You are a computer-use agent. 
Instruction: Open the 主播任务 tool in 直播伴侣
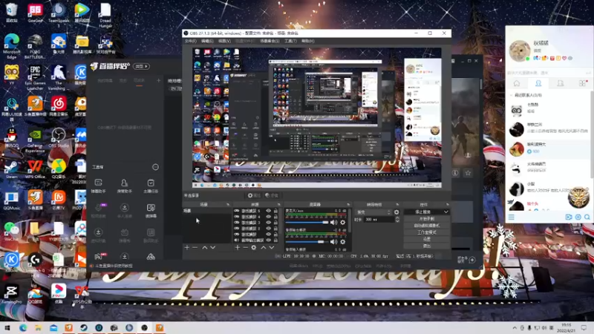[151, 186]
